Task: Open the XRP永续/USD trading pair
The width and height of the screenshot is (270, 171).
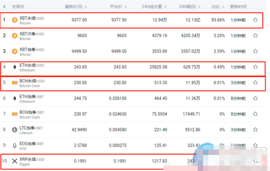Action: pos(32,159)
